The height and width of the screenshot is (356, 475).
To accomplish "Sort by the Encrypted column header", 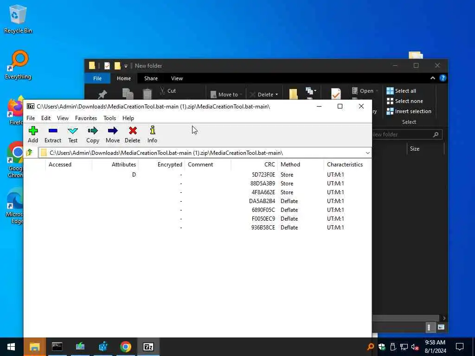I will (161, 165).
